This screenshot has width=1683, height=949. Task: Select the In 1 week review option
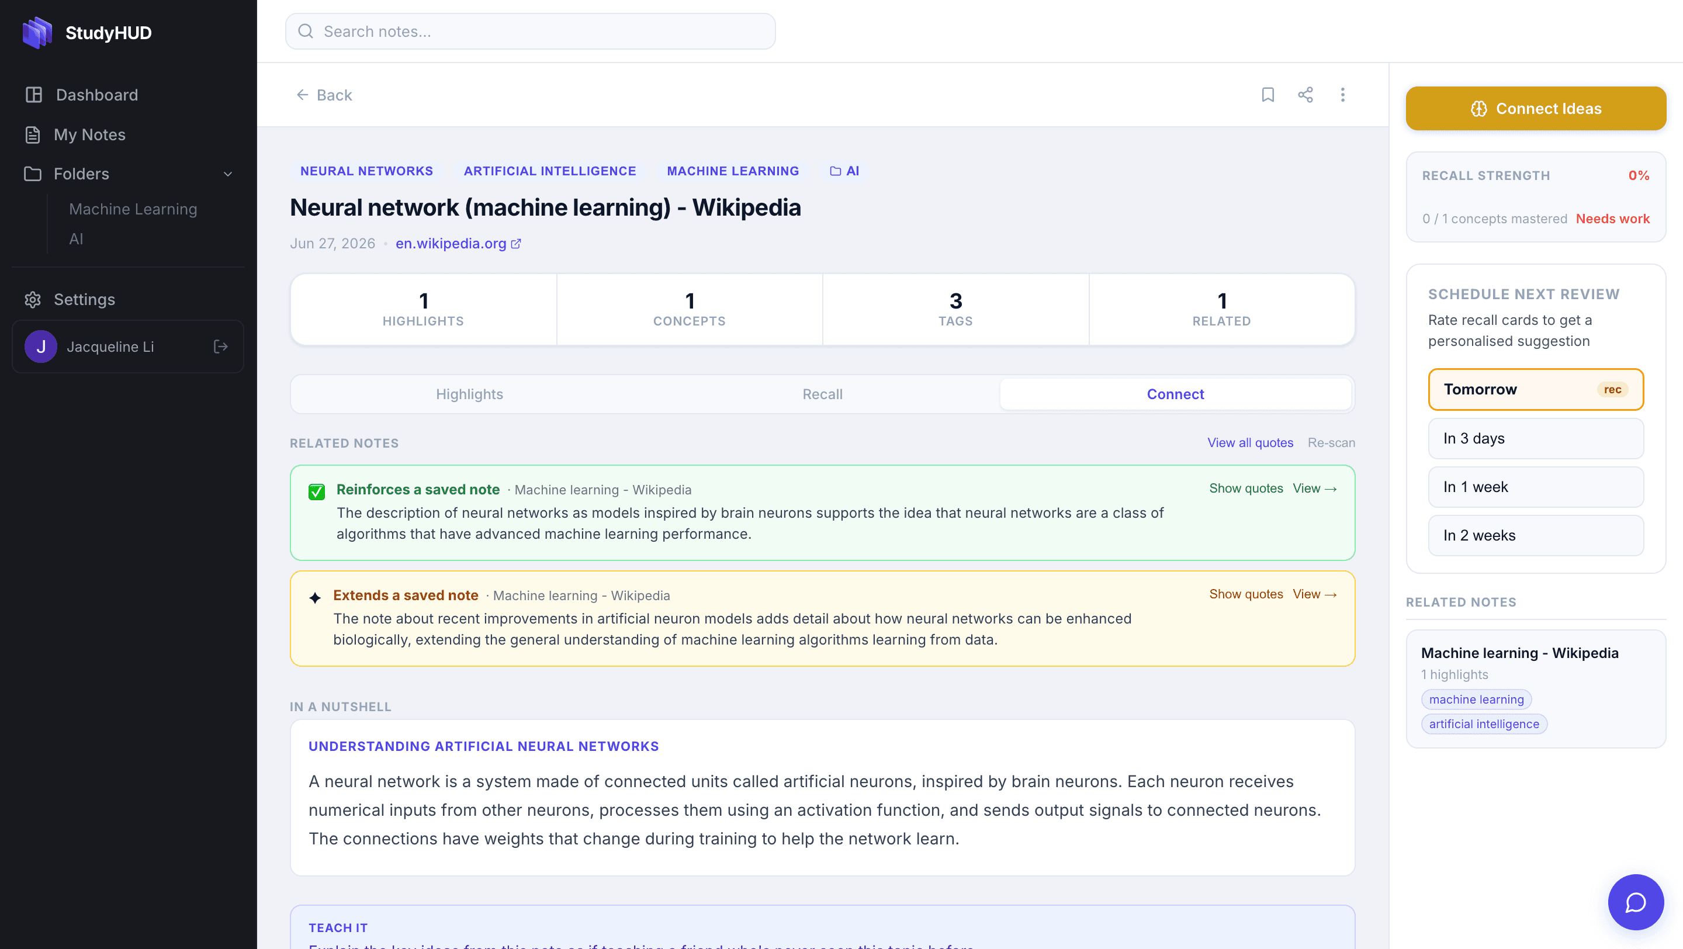pos(1535,487)
